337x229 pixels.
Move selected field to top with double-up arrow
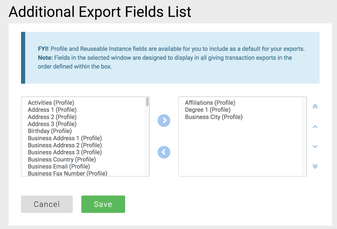pyautogui.click(x=315, y=106)
